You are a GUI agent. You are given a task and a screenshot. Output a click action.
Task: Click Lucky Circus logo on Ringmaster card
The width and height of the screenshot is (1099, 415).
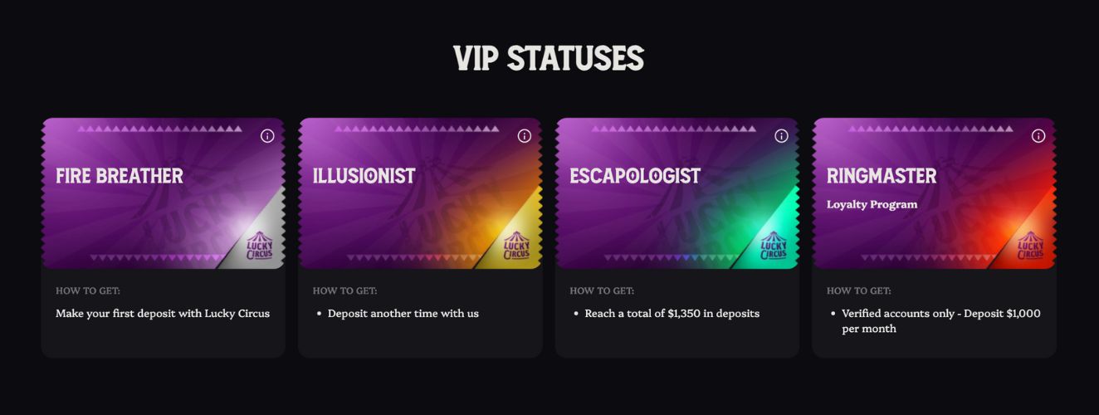(x=1030, y=247)
